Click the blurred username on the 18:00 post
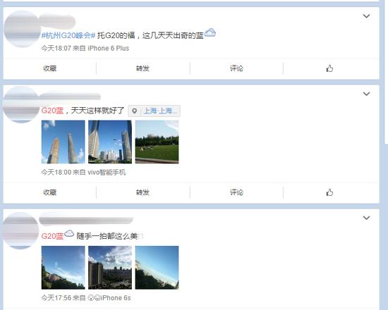Image resolution: width=388 pixels, height=310 pixels. (71, 97)
